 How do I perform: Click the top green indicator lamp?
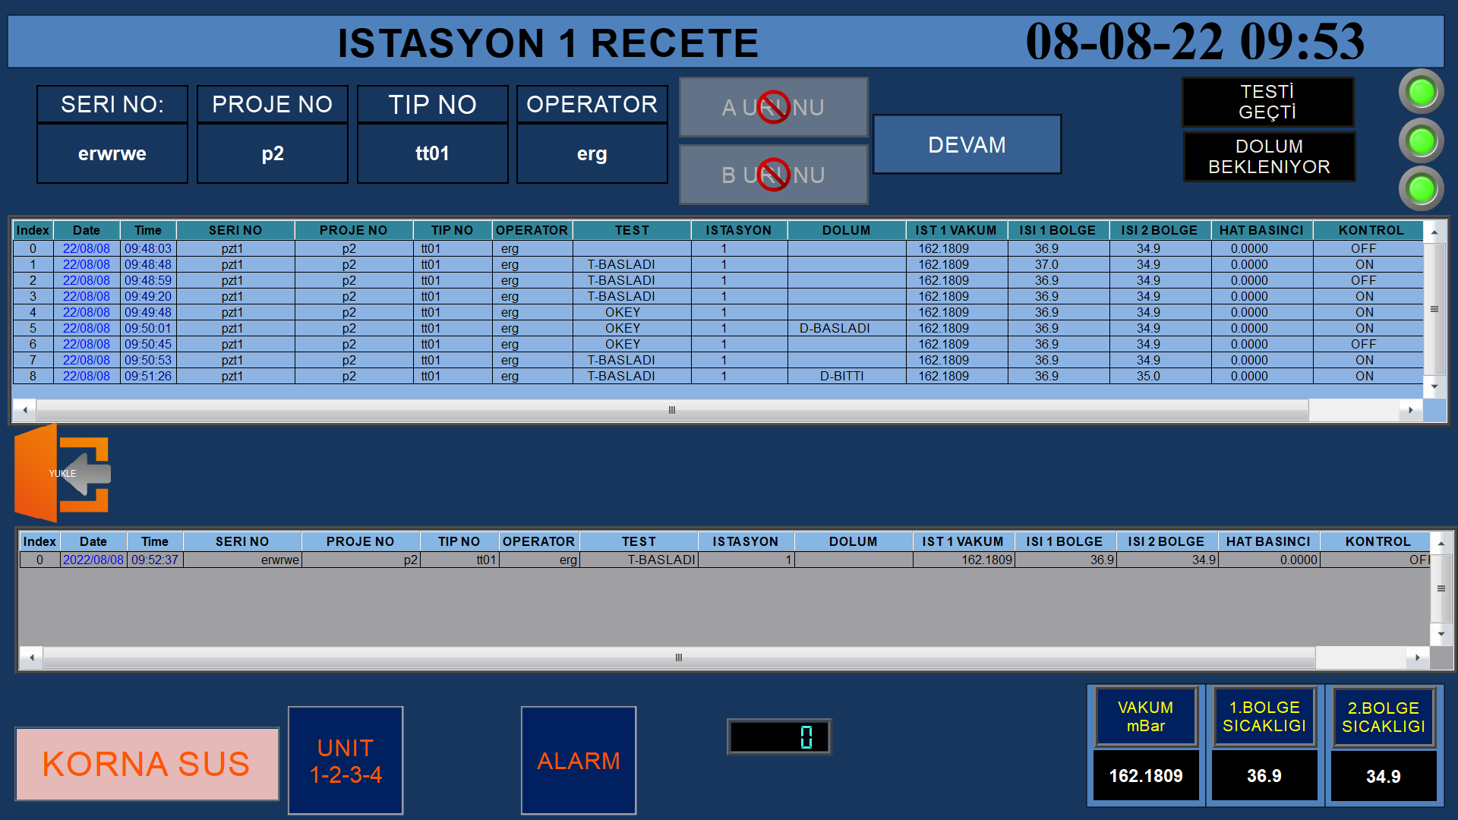(x=1421, y=92)
